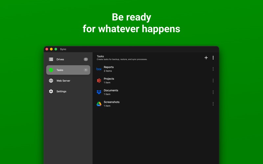Open more options for Projects task

click(213, 81)
